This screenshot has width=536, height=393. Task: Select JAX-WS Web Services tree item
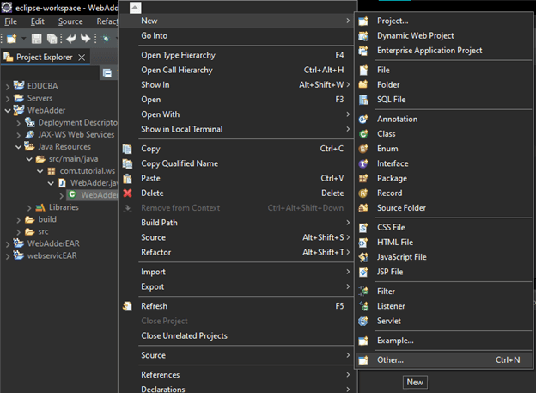click(x=76, y=135)
